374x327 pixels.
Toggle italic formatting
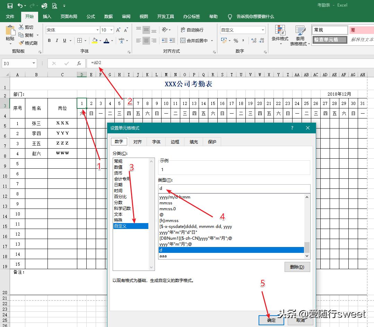click(x=57, y=41)
